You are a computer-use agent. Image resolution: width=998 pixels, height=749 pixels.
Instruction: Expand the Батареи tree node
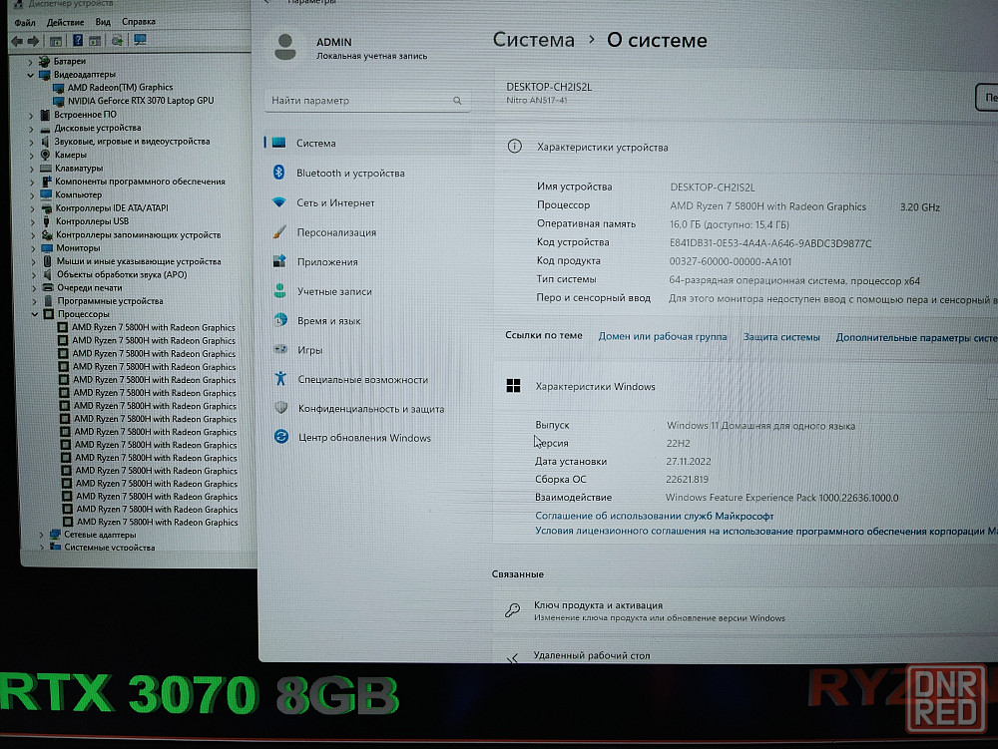coord(30,62)
